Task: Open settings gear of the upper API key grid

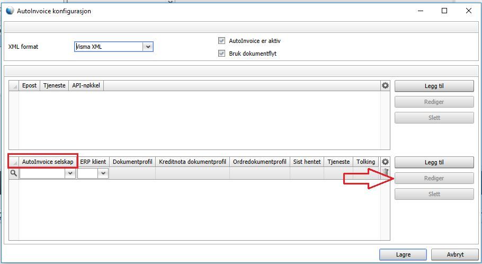Action: tap(385, 85)
